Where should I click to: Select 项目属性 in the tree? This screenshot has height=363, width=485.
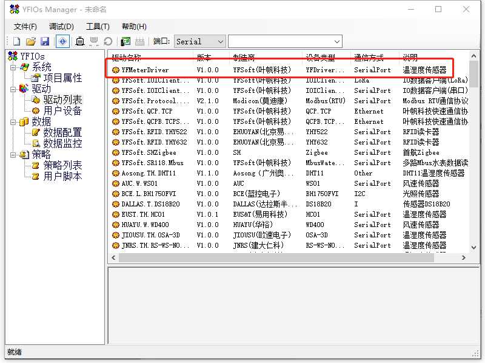pyautogui.click(x=62, y=78)
